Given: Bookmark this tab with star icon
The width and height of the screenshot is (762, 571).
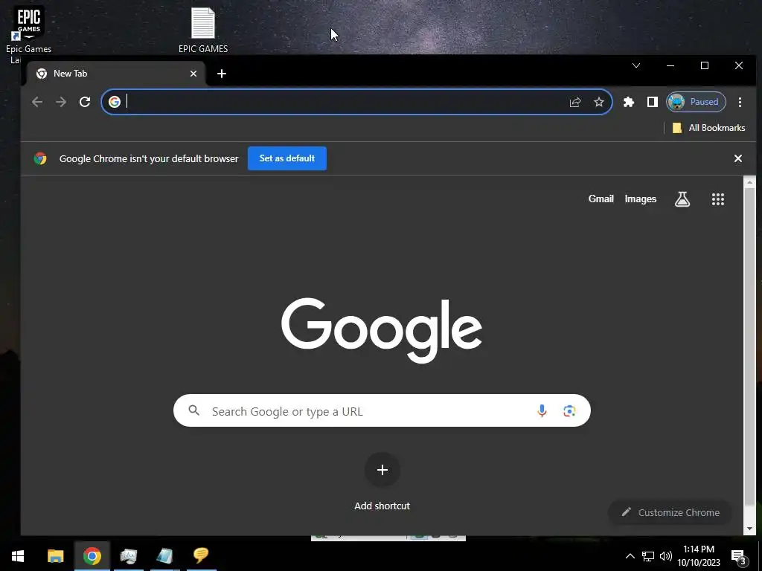Looking at the screenshot, I should 599,102.
